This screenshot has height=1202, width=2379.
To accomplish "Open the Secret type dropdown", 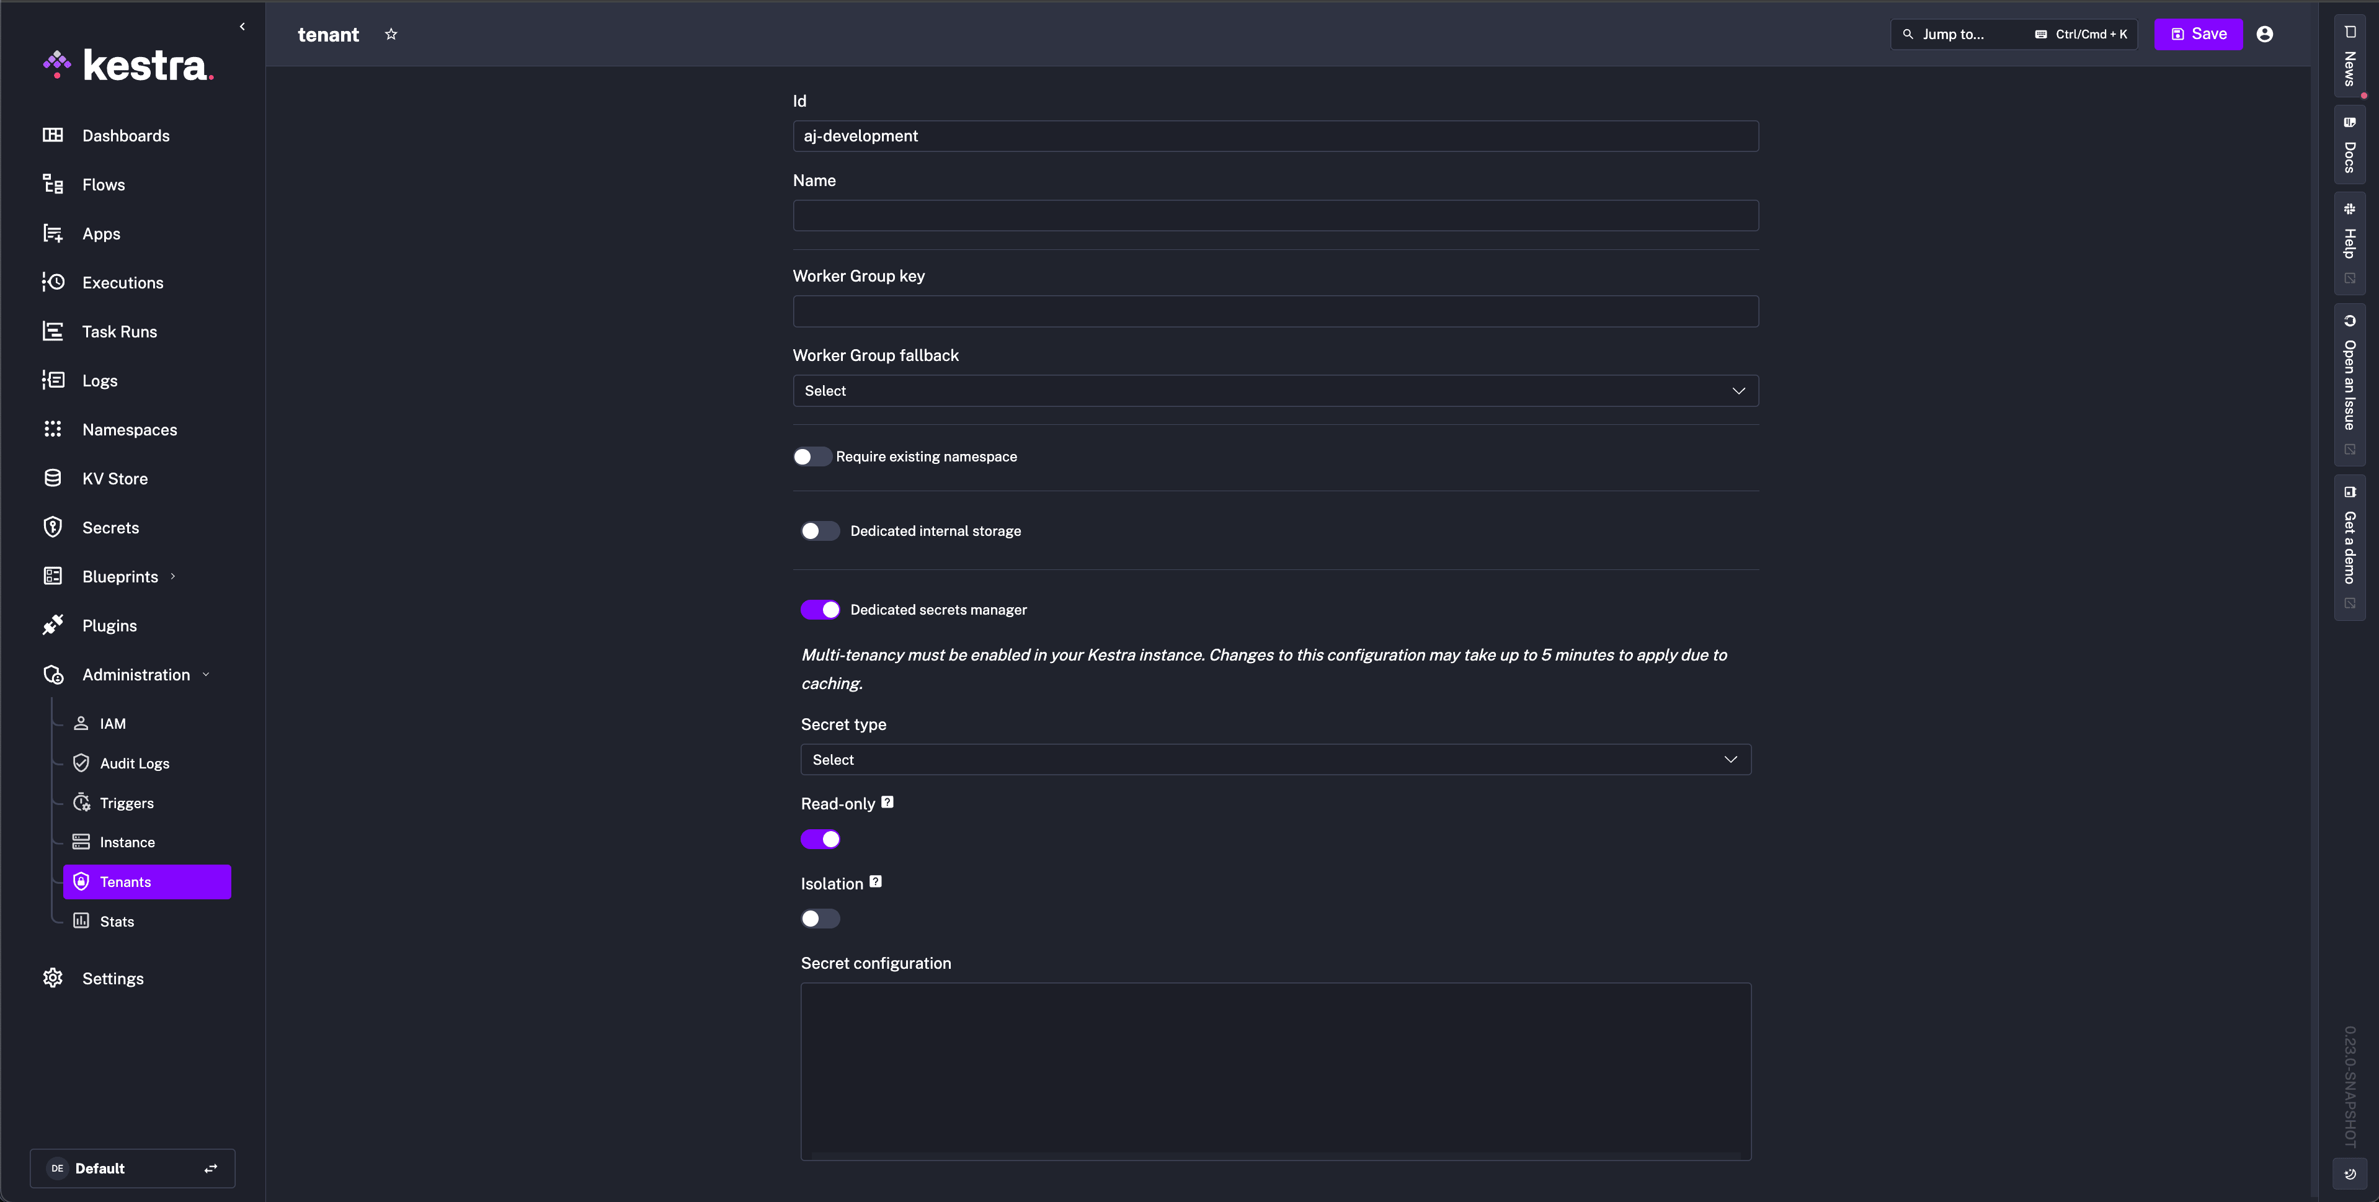I will [1274, 759].
